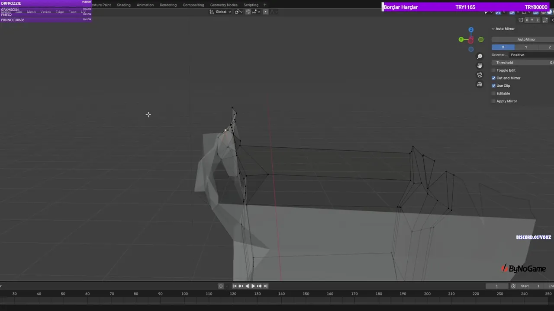Enable the Toggle Edit checkbox
This screenshot has width=554, height=311.
[493, 70]
